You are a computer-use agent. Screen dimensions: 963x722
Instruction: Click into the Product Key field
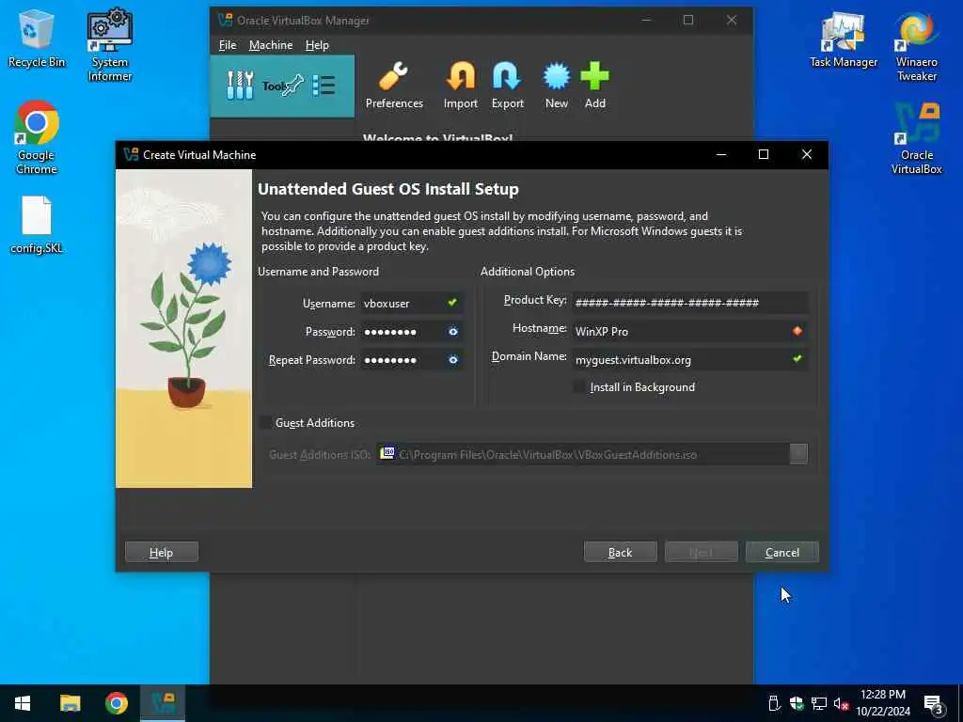point(689,302)
